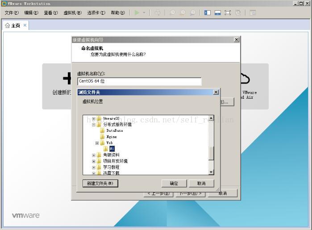
Task: Click 取消 in the 浏览文件夹 dialog
Action: (x=201, y=184)
